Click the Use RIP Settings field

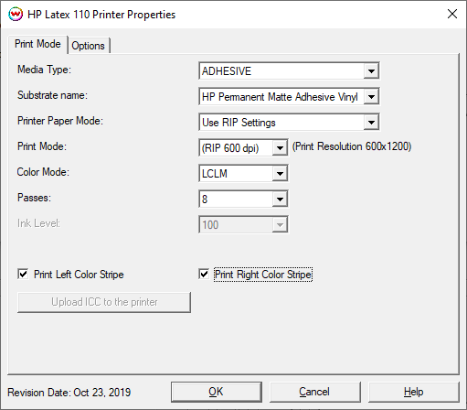coord(281,123)
